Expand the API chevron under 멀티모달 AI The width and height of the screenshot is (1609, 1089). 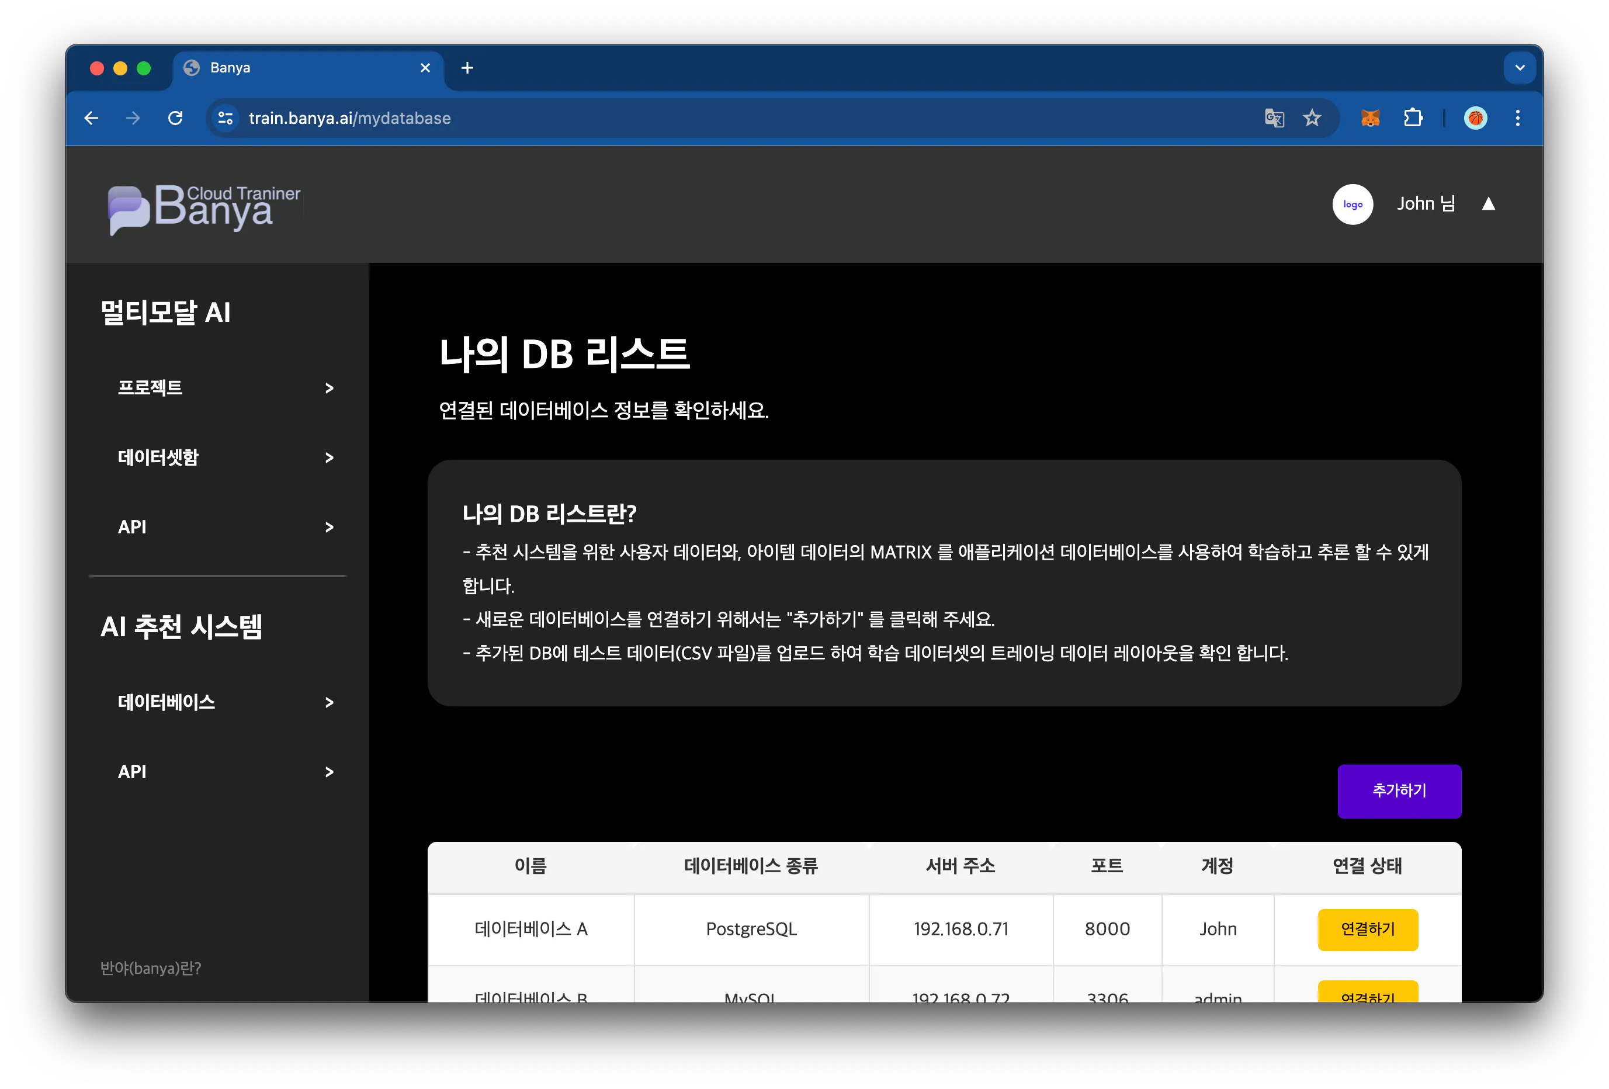(330, 528)
